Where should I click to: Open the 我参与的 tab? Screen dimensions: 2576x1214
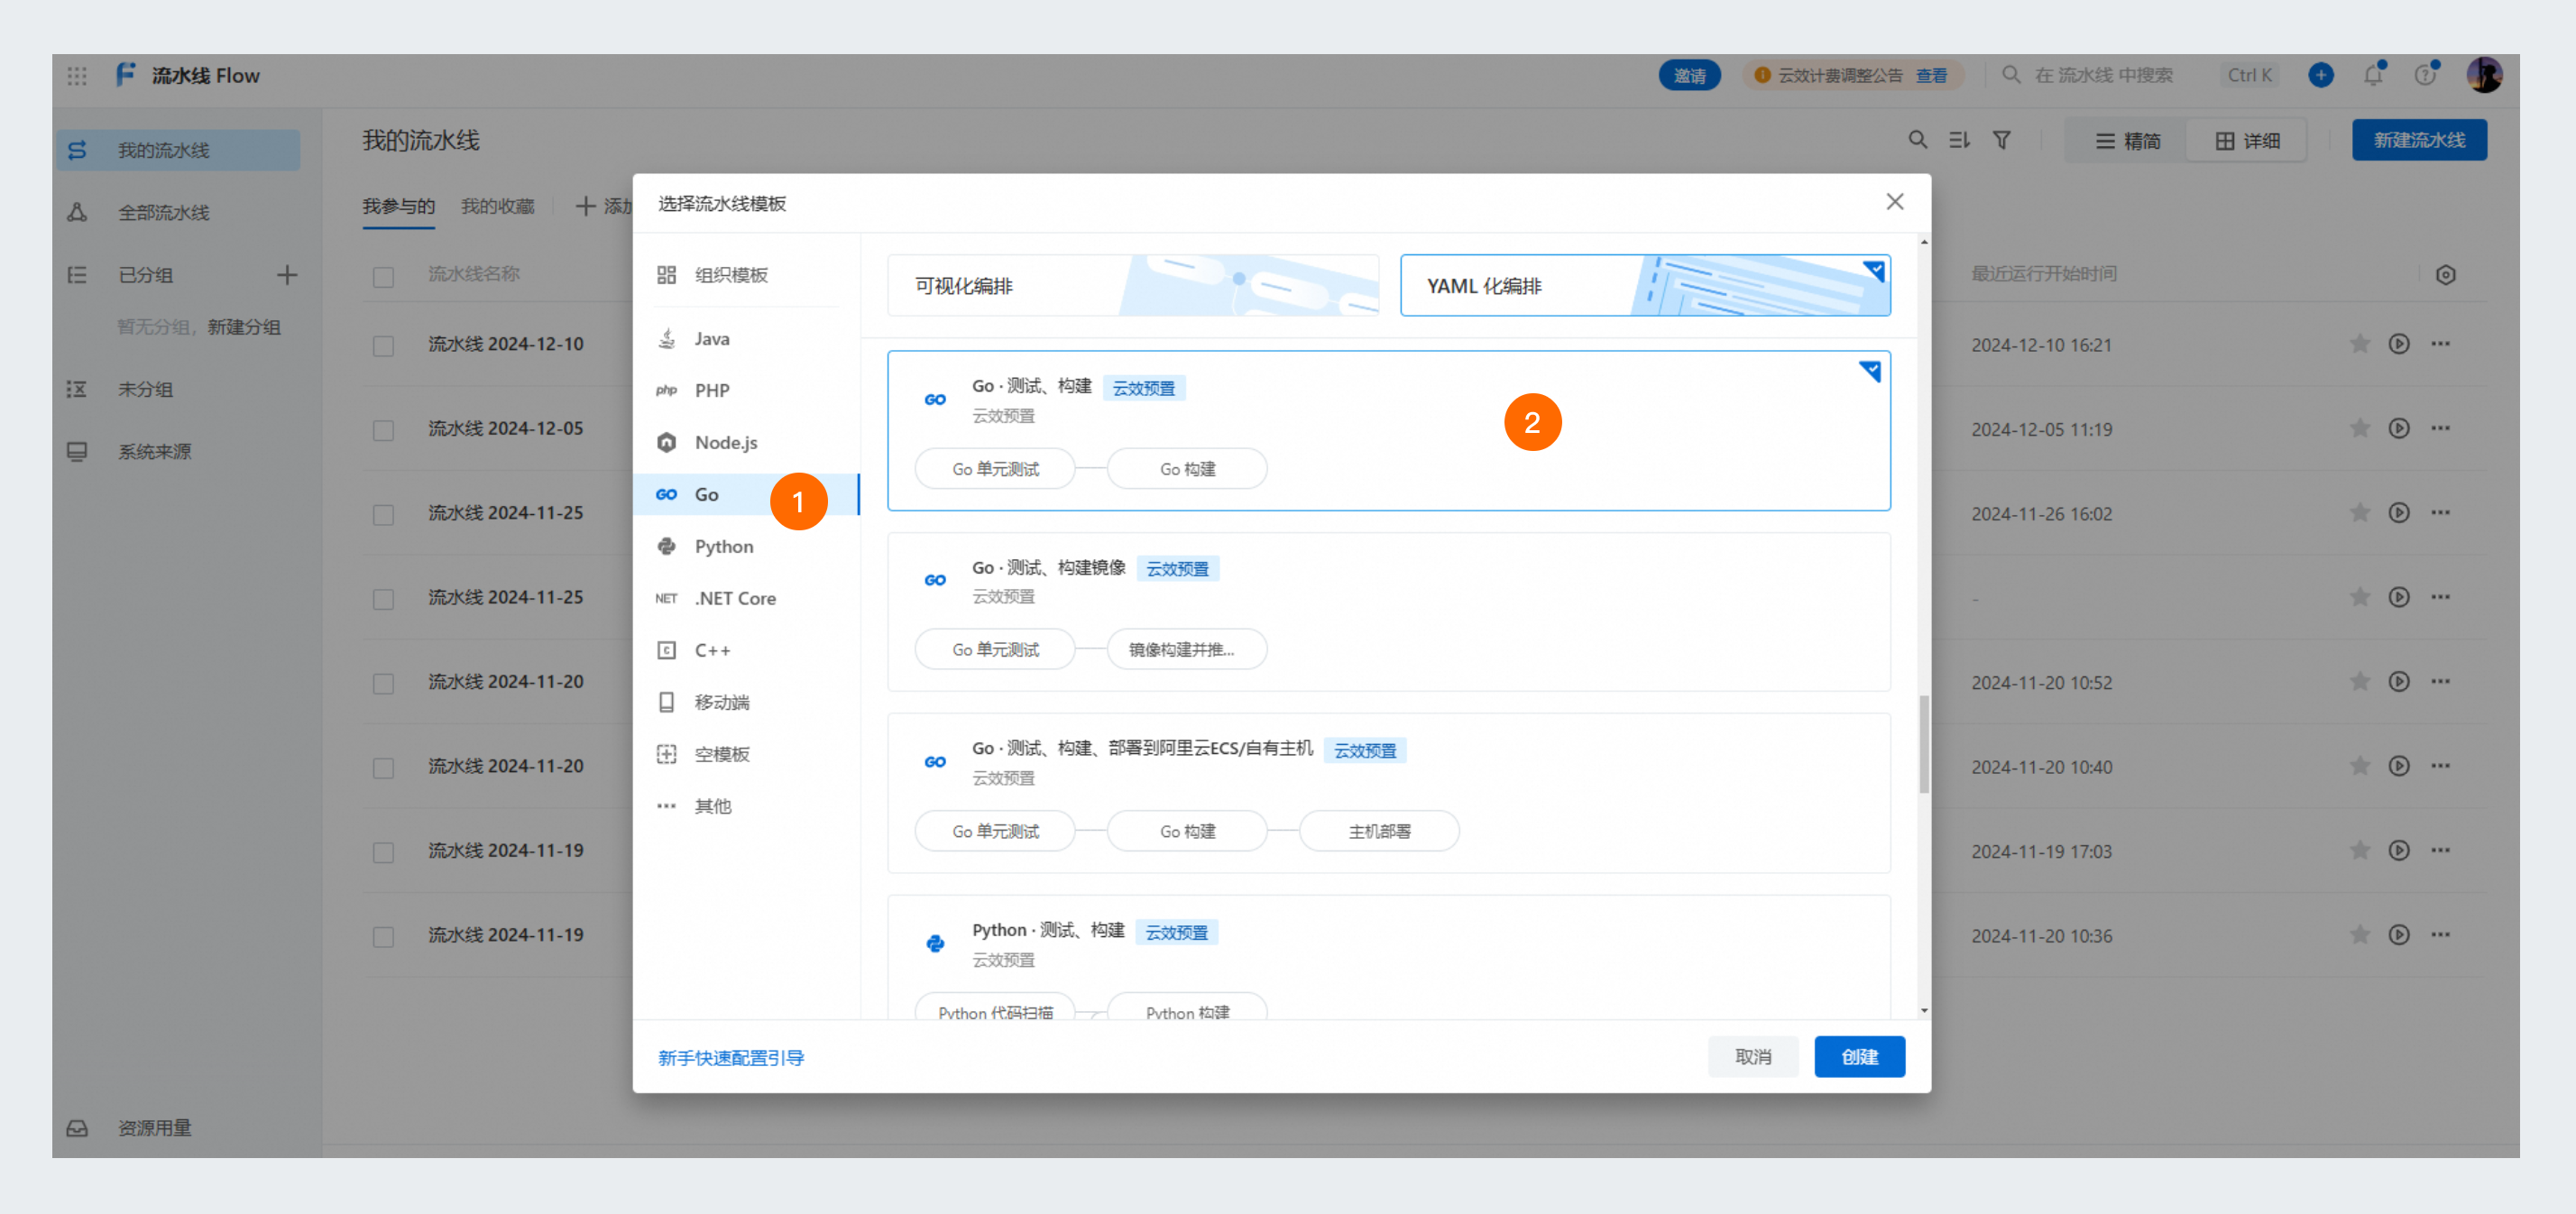coord(398,207)
